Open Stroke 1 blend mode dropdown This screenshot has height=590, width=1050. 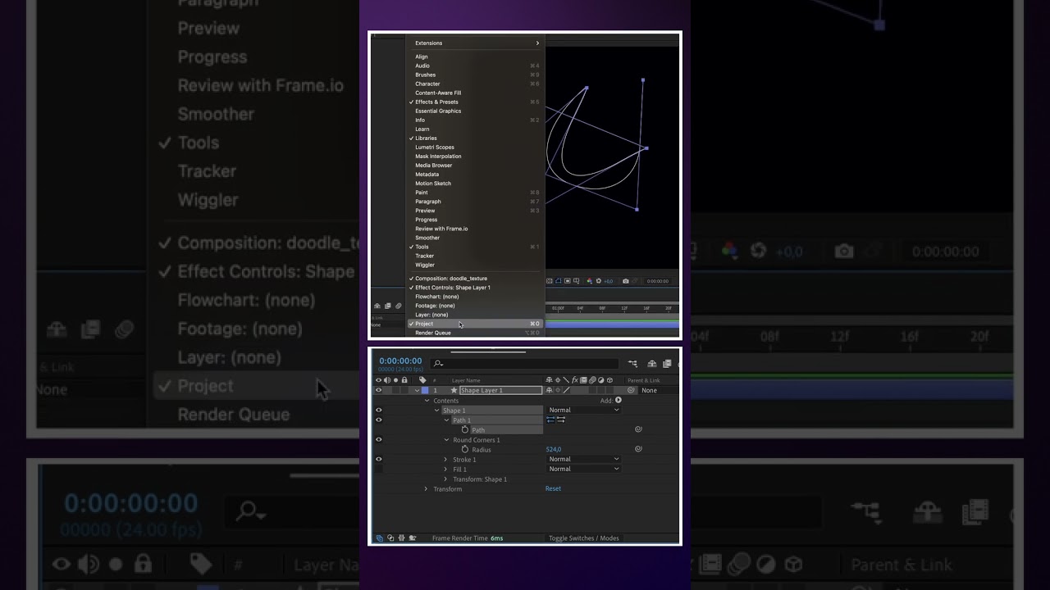pyautogui.click(x=583, y=459)
